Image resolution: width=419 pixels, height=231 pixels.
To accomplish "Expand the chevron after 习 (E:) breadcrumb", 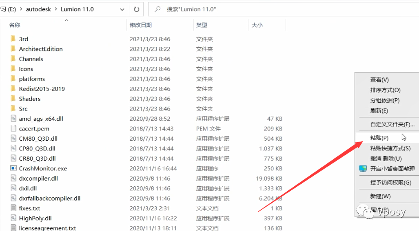I will click(21, 9).
